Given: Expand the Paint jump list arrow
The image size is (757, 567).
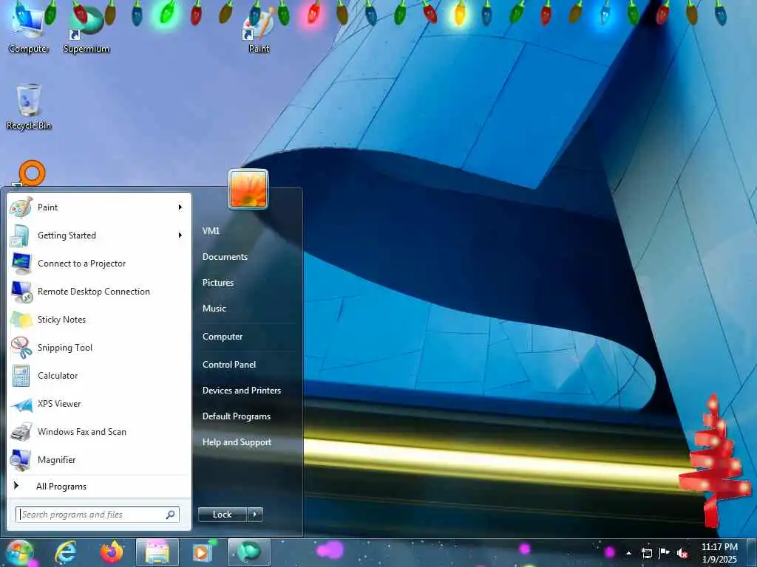Looking at the screenshot, I should click(180, 207).
